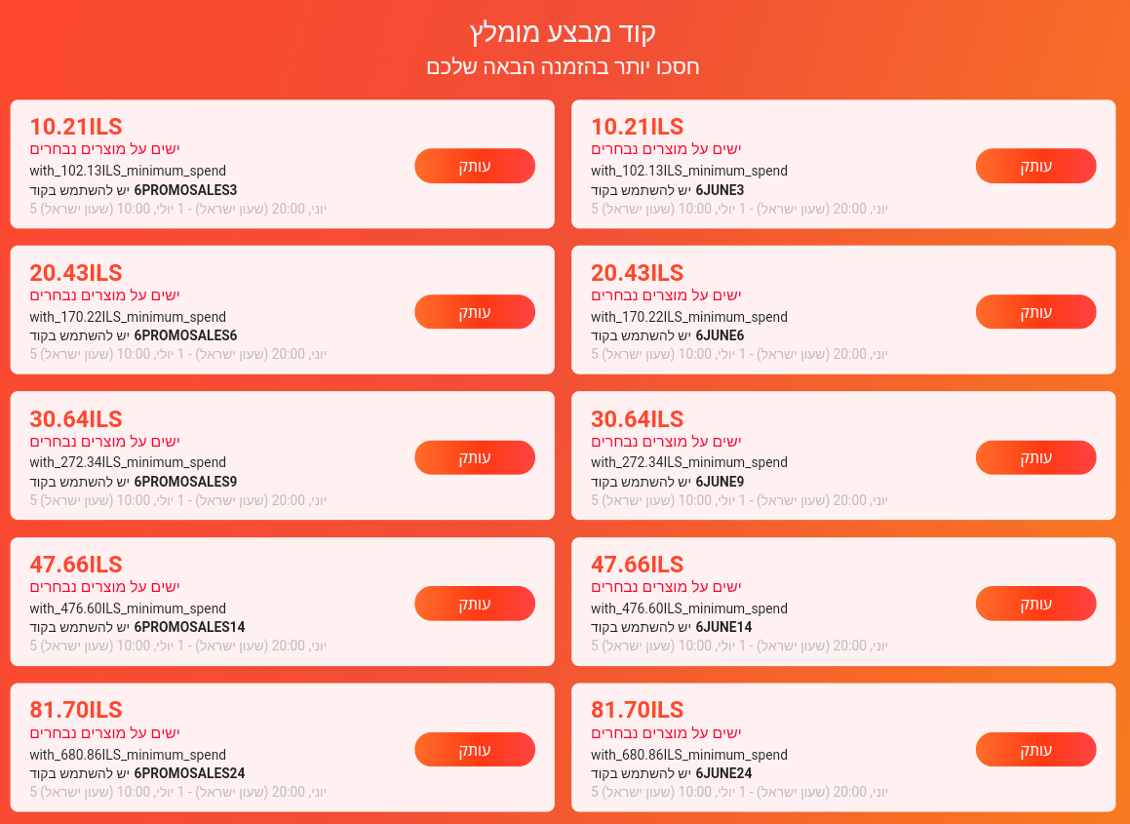1130x824 pixels.
Task: Click the 6PROMOSALES3 code text
Action: coord(185,190)
